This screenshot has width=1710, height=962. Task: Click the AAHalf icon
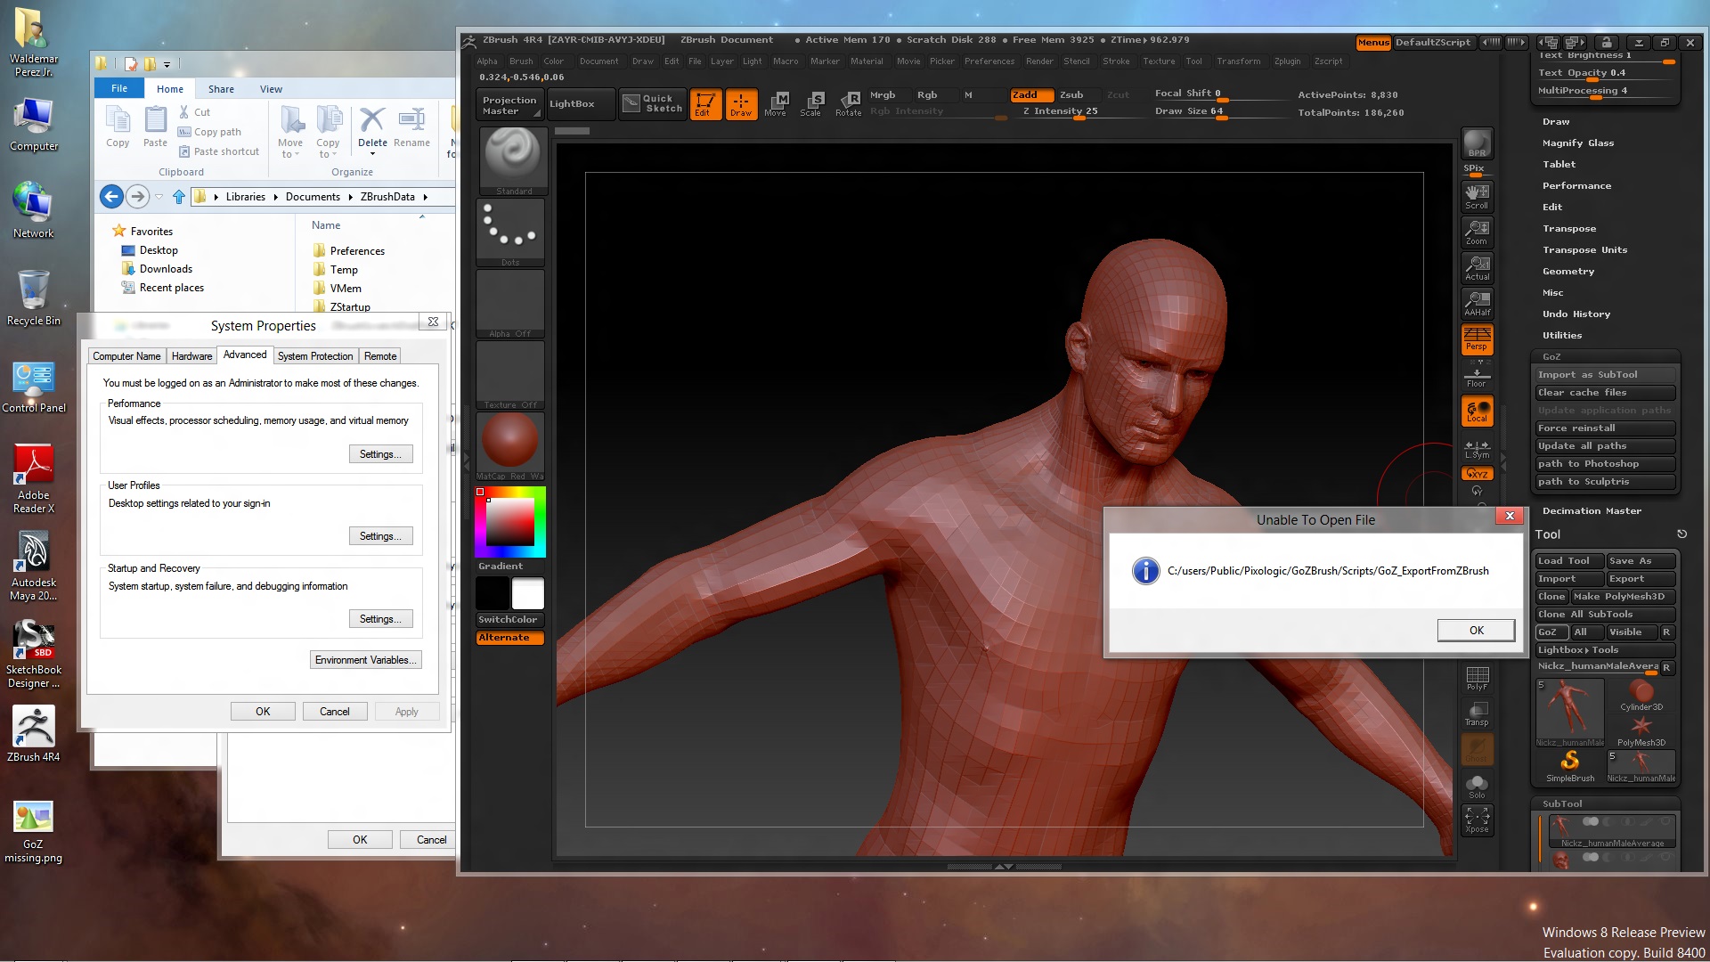[1477, 303]
